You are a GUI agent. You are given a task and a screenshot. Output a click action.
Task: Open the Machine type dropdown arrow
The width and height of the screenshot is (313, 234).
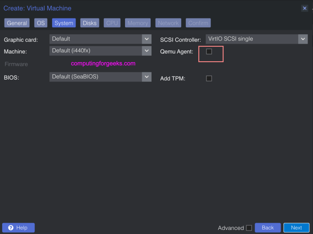pos(147,51)
